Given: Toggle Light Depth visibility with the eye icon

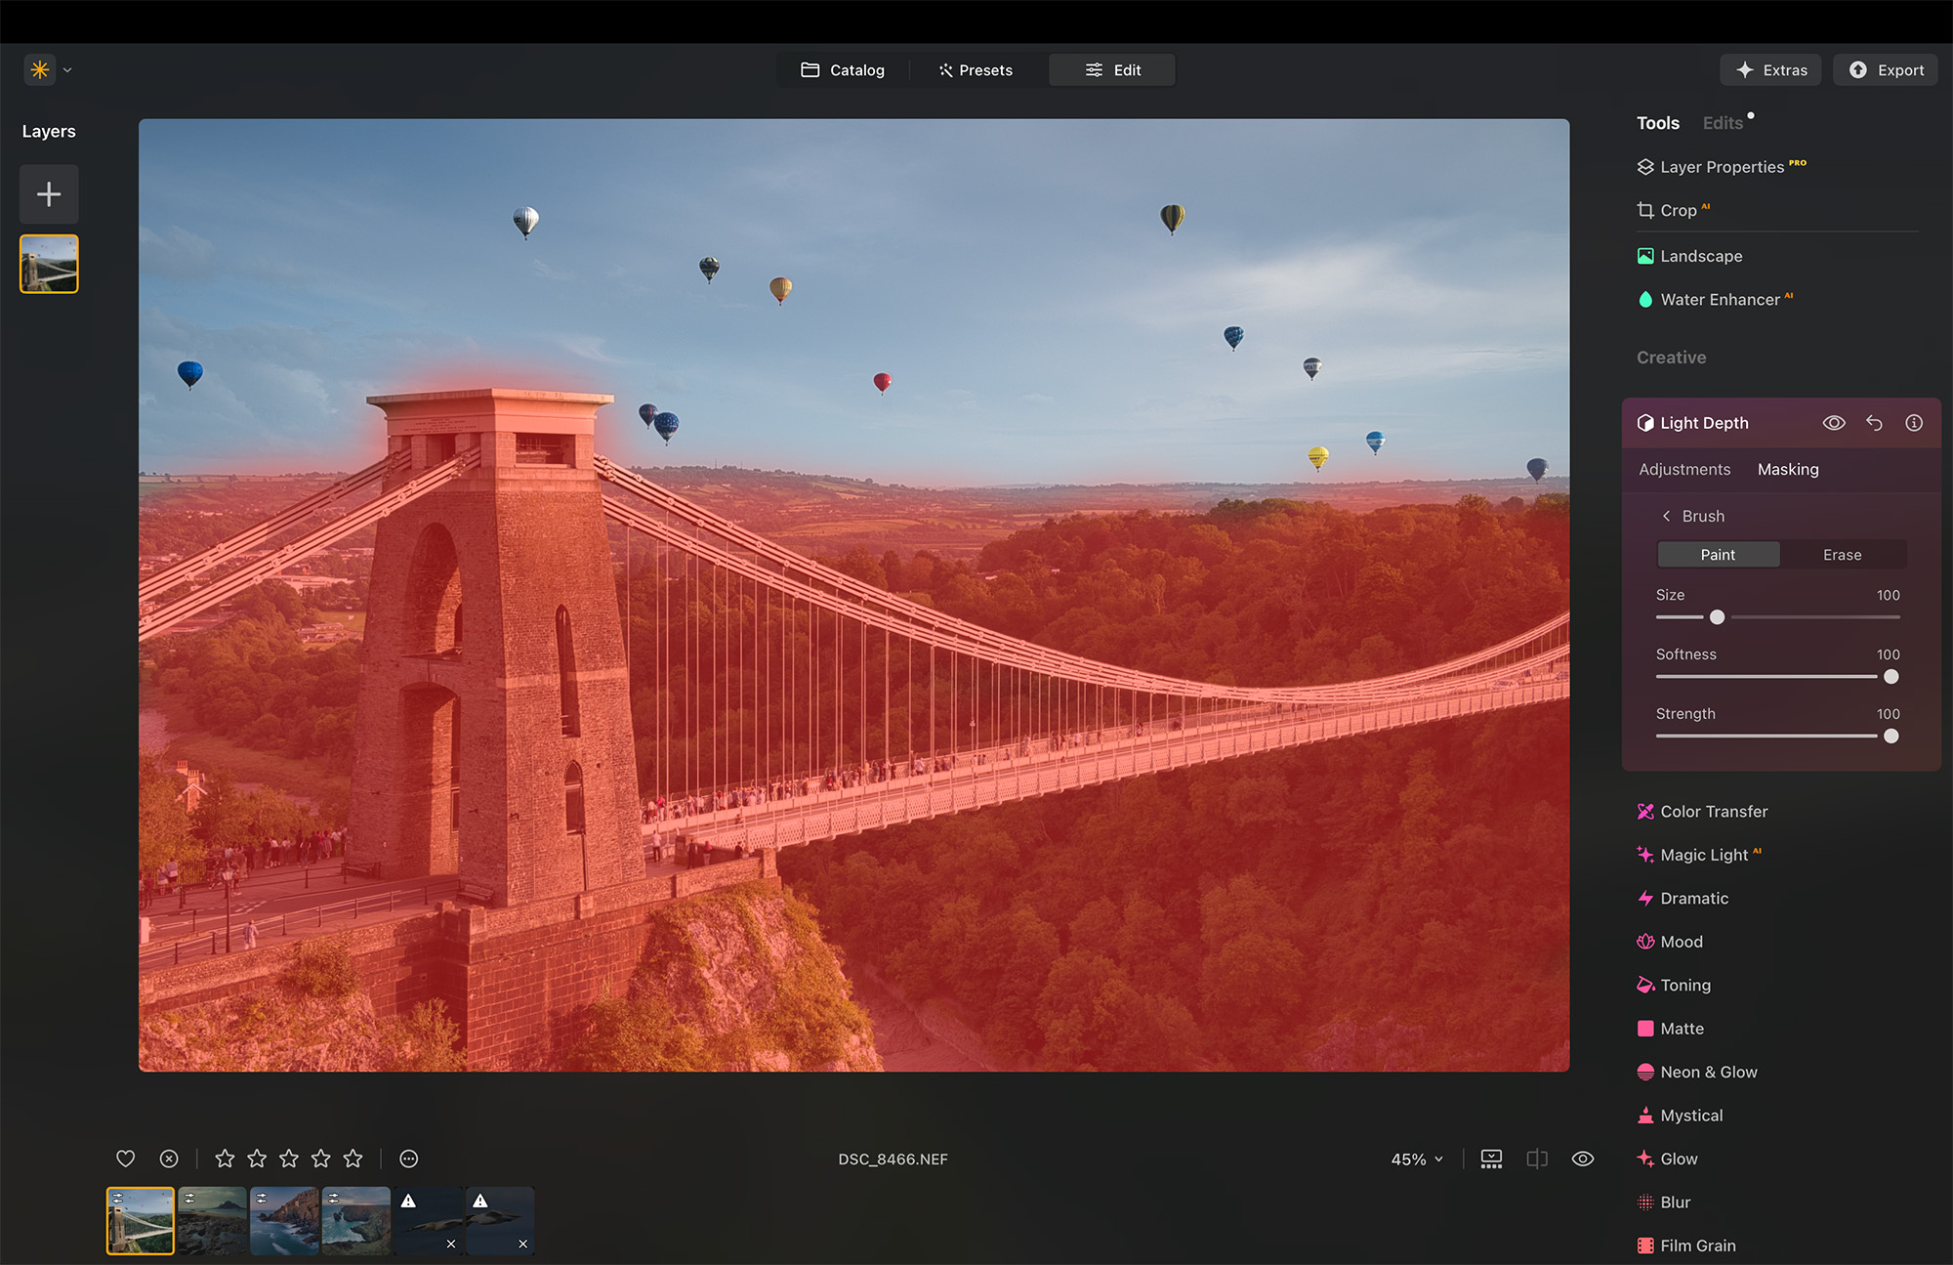Looking at the screenshot, I should pyautogui.click(x=1834, y=423).
